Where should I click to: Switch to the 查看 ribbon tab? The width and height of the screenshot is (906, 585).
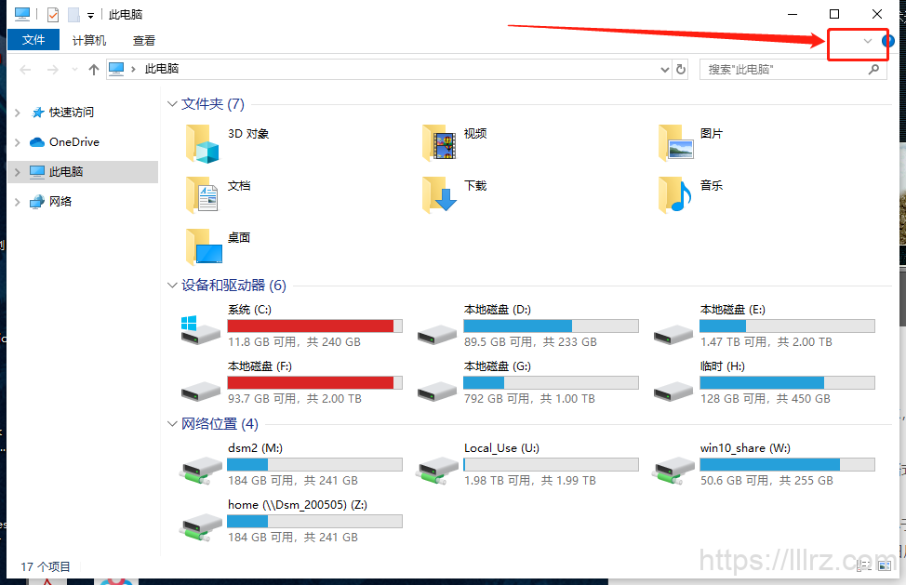(x=144, y=40)
